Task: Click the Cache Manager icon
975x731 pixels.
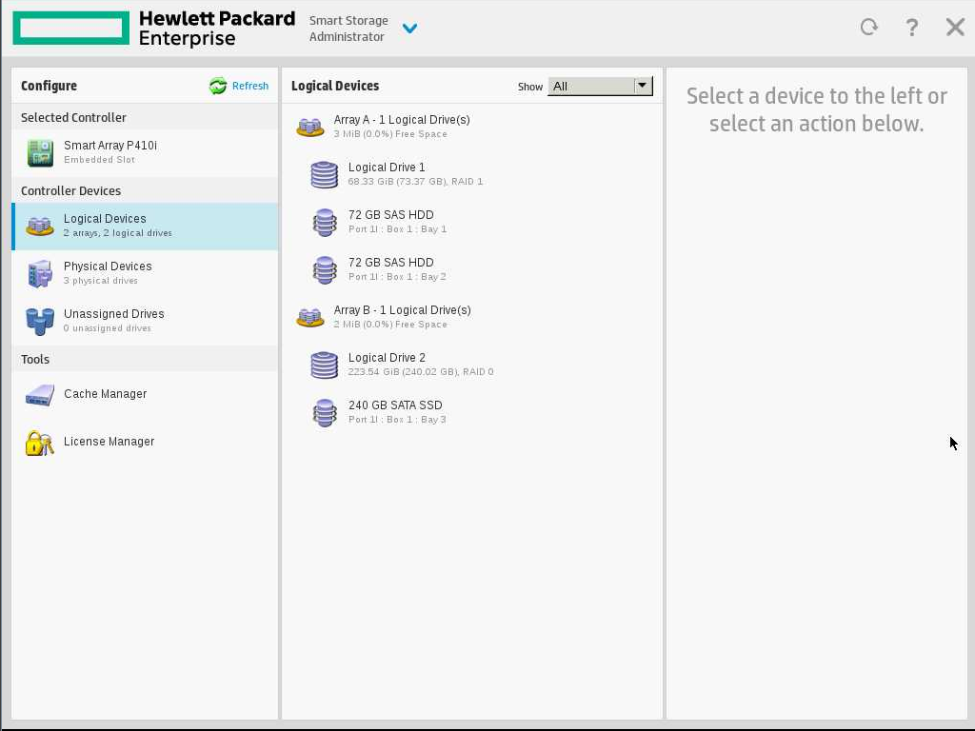Action: click(40, 395)
